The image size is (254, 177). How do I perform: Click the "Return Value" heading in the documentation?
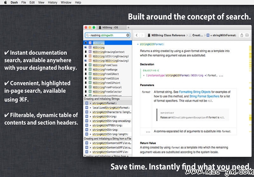click(148, 143)
